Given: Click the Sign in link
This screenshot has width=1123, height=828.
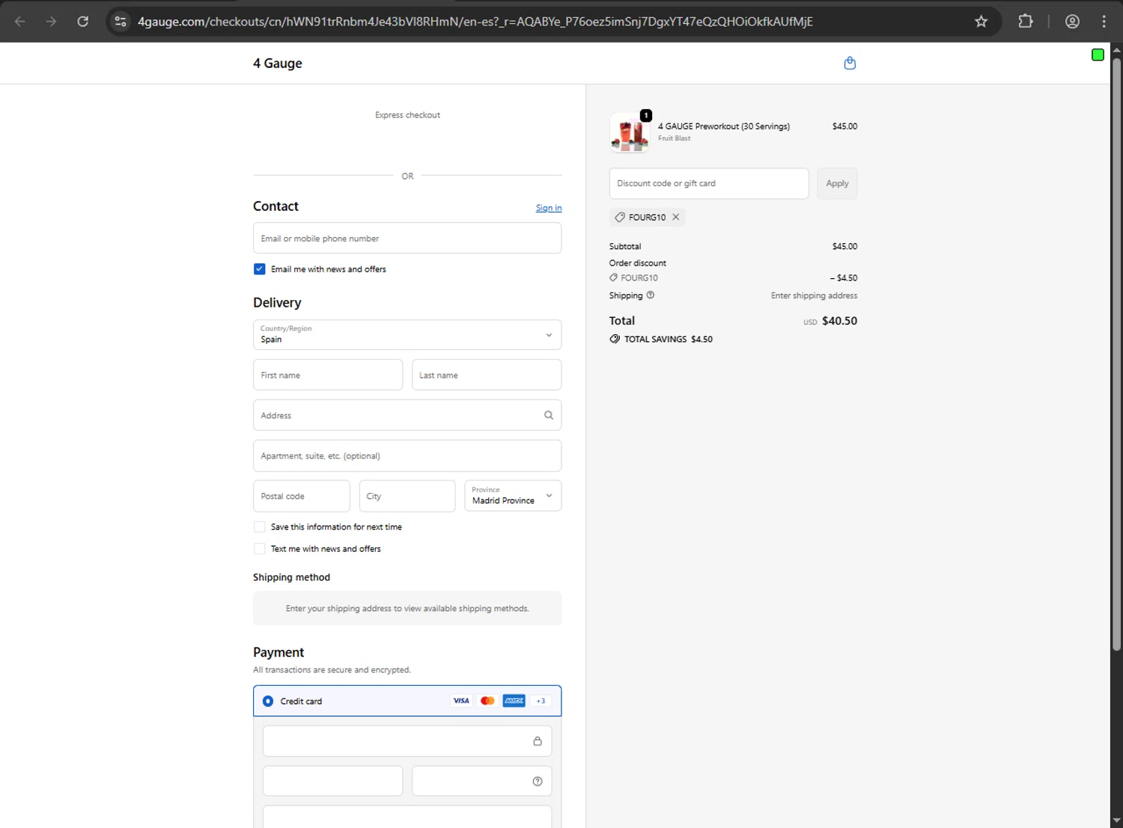Looking at the screenshot, I should (x=549, y=208).
